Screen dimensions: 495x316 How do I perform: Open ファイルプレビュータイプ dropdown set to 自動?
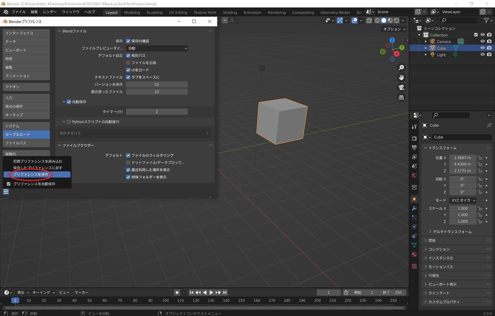coord(157,48)
